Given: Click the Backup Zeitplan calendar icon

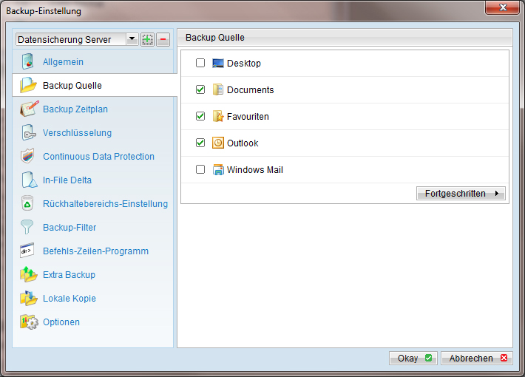Looking at the screenshot, I should point(29,109).
